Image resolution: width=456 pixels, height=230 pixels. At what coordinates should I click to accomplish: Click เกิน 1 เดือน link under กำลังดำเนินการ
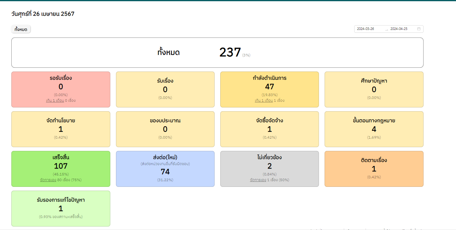click(x=263, y=101)
